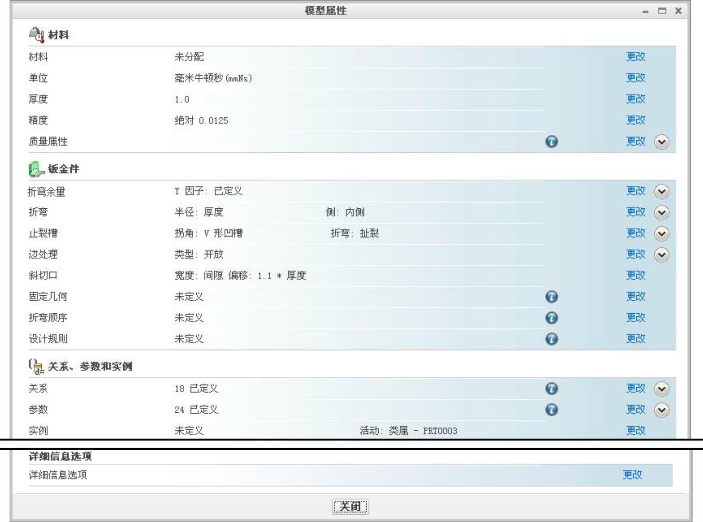Select the 未定义 value in 设计规则 row
Viewport: 703px width, 522px height.
(189, 339)
